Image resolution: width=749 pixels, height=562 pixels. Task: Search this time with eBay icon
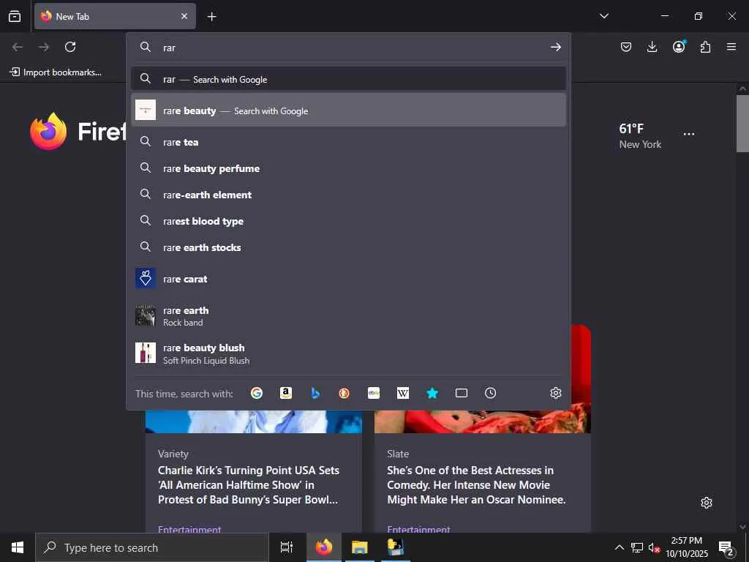click(374, 393)
